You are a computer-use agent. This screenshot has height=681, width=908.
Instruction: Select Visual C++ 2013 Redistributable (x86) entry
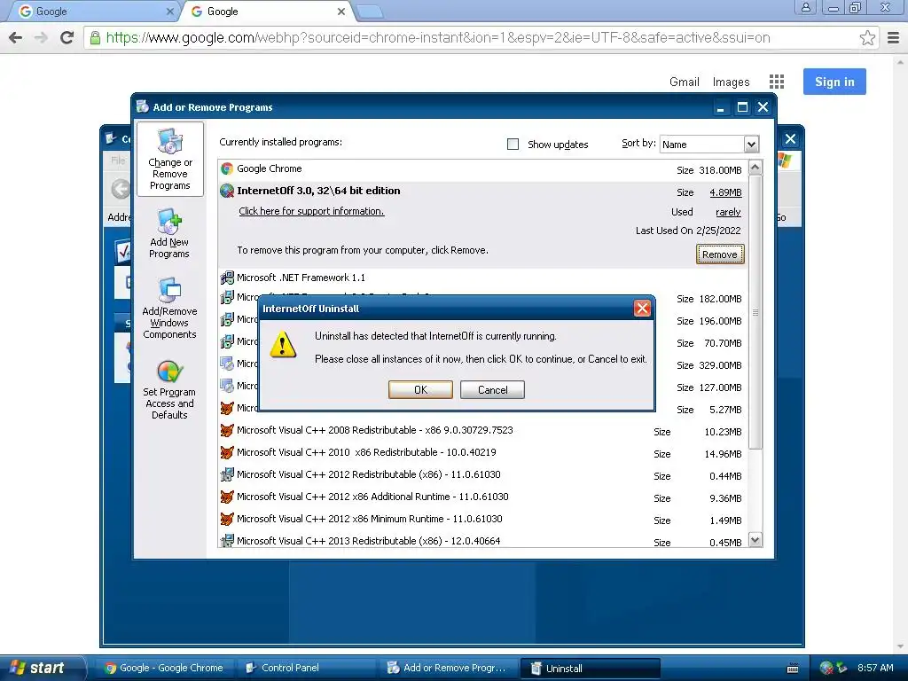(x=483, y=540)
